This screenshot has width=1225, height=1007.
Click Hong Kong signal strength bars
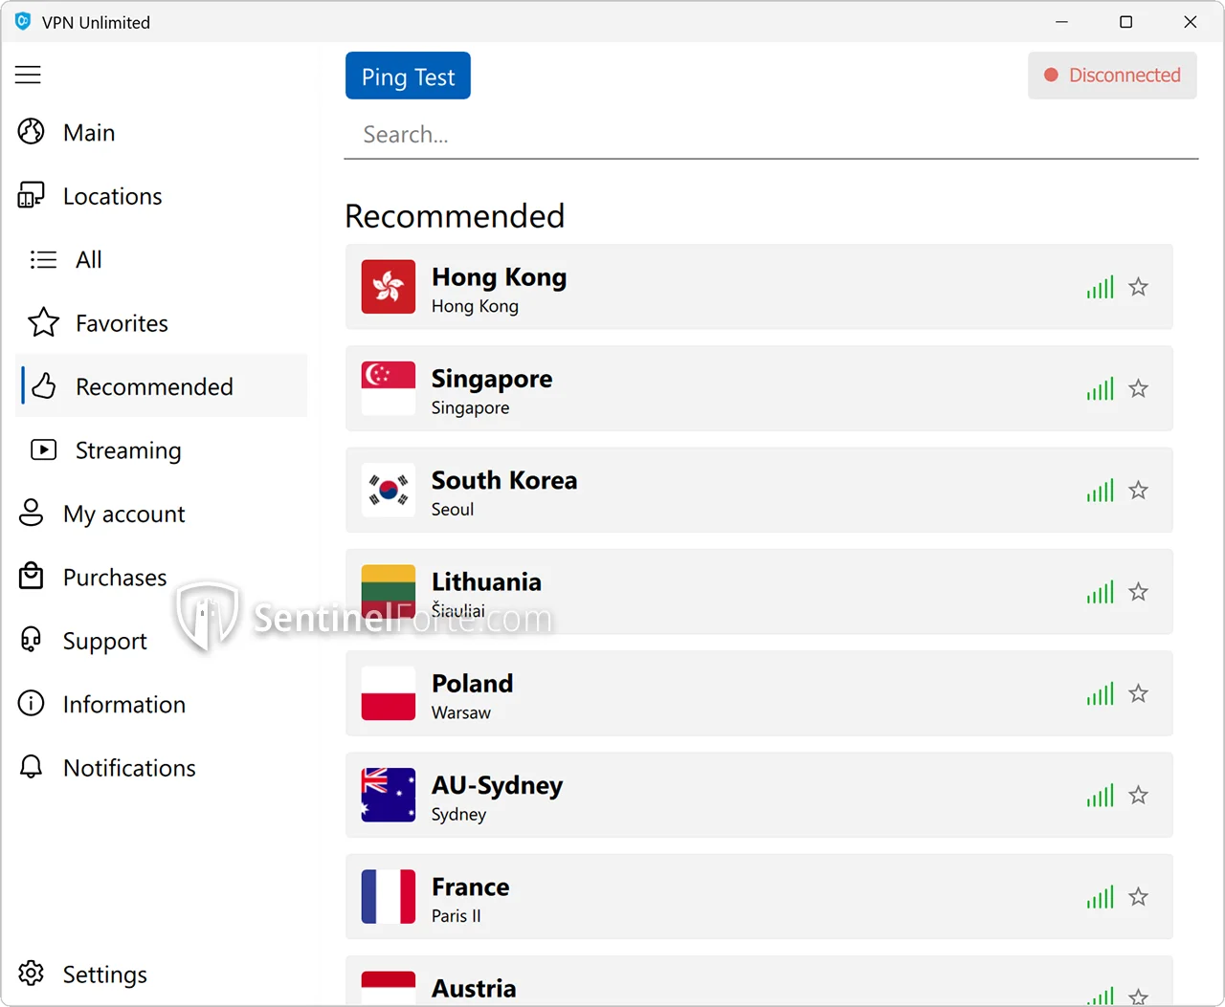1100,287
